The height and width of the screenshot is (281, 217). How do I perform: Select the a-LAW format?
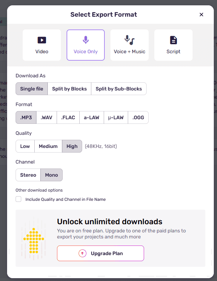point(92,117)
